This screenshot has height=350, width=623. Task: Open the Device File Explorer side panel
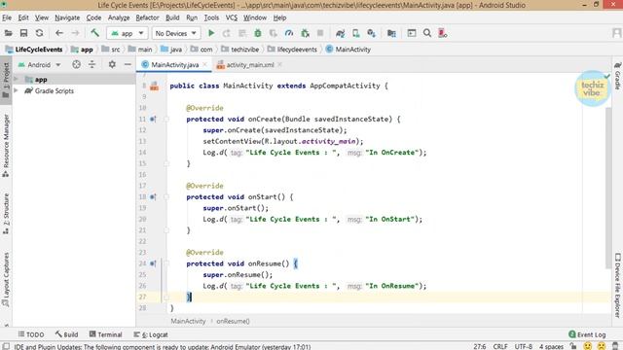point(617,285)
